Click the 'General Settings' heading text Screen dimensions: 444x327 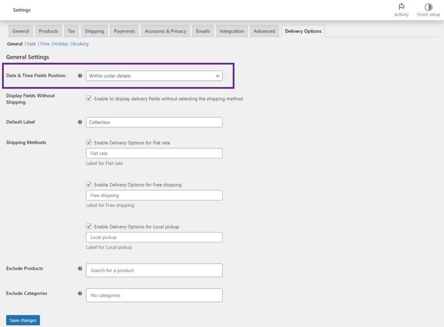click(x=27, y=57)
